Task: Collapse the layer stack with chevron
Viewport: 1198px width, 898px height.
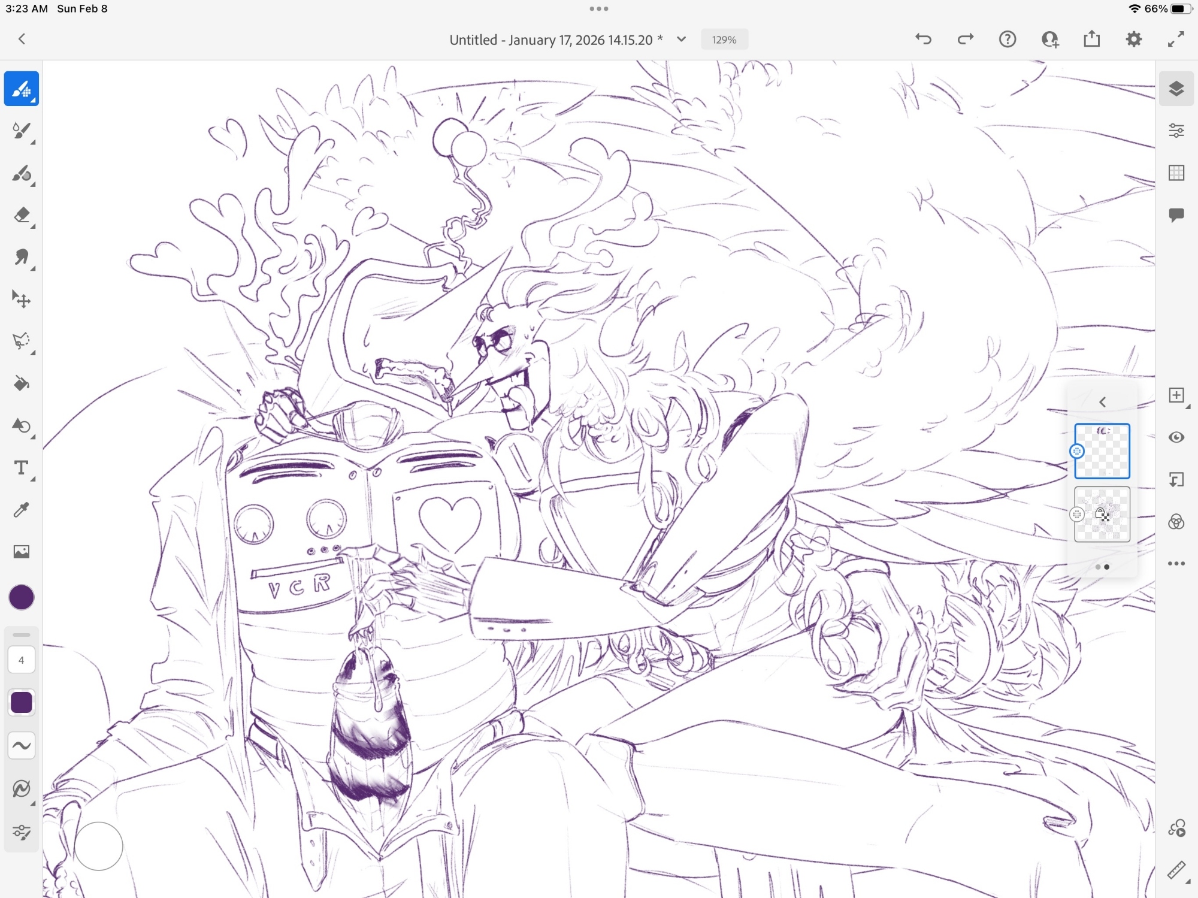Action: 1102,402
